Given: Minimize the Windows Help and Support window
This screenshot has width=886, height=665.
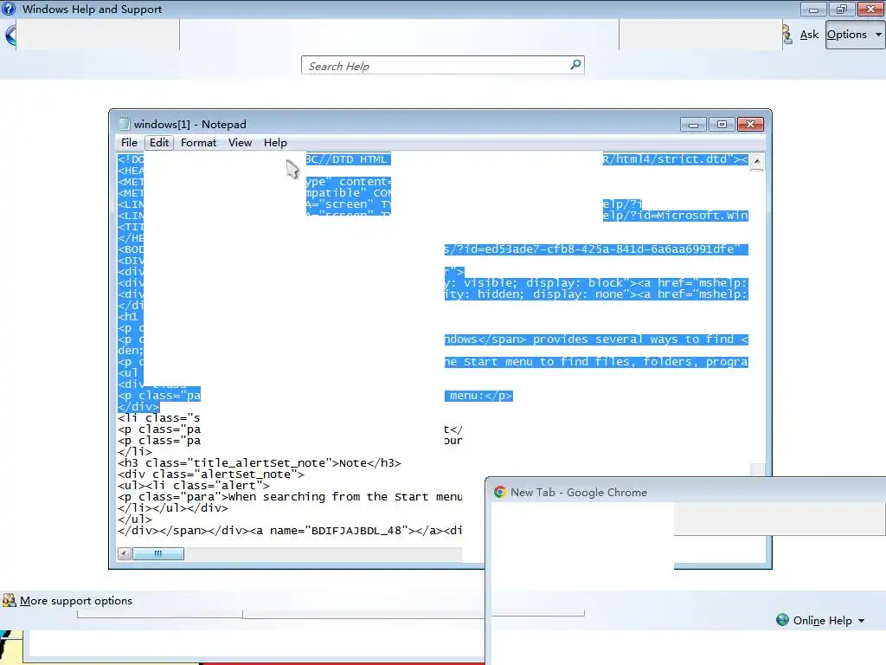Looking at the screenshot, I should (x=813, y=9).
